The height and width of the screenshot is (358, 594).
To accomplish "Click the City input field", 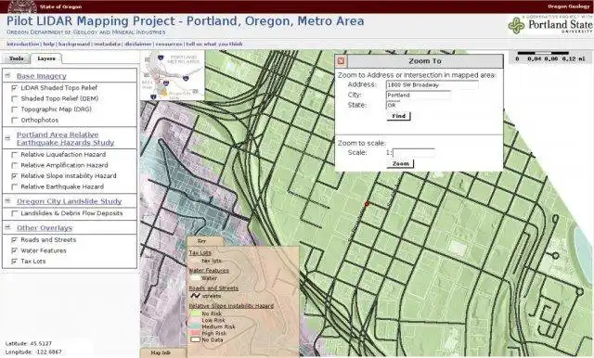I will (x=419, y=96).
